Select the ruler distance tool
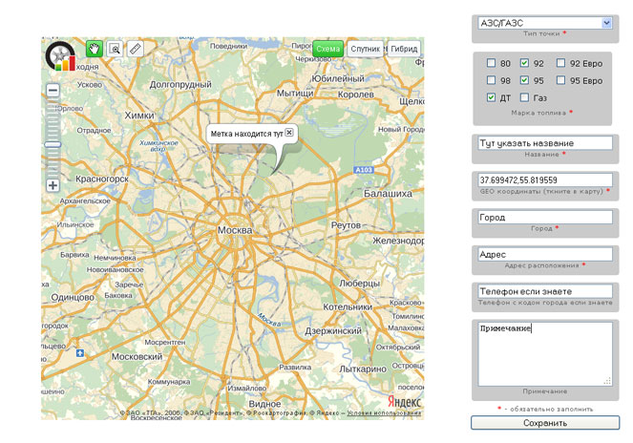Screen dimensions: 633x443 [x=136, y=48]
